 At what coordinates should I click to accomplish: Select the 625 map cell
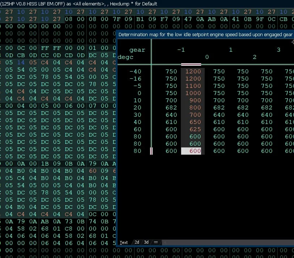[195, 129]
